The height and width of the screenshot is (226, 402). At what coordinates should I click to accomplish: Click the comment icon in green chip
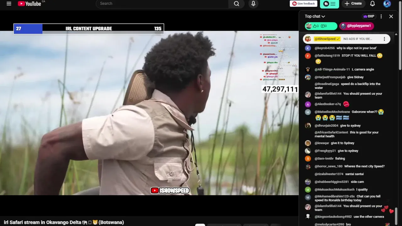coord(323,26)
